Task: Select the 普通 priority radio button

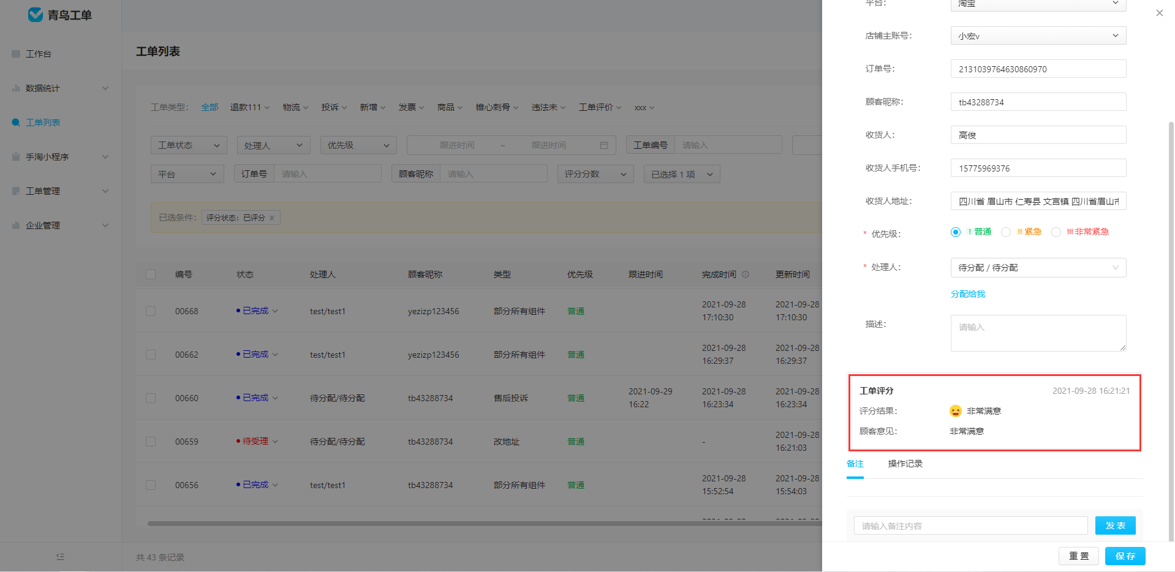Action: [x=955, y=232]
